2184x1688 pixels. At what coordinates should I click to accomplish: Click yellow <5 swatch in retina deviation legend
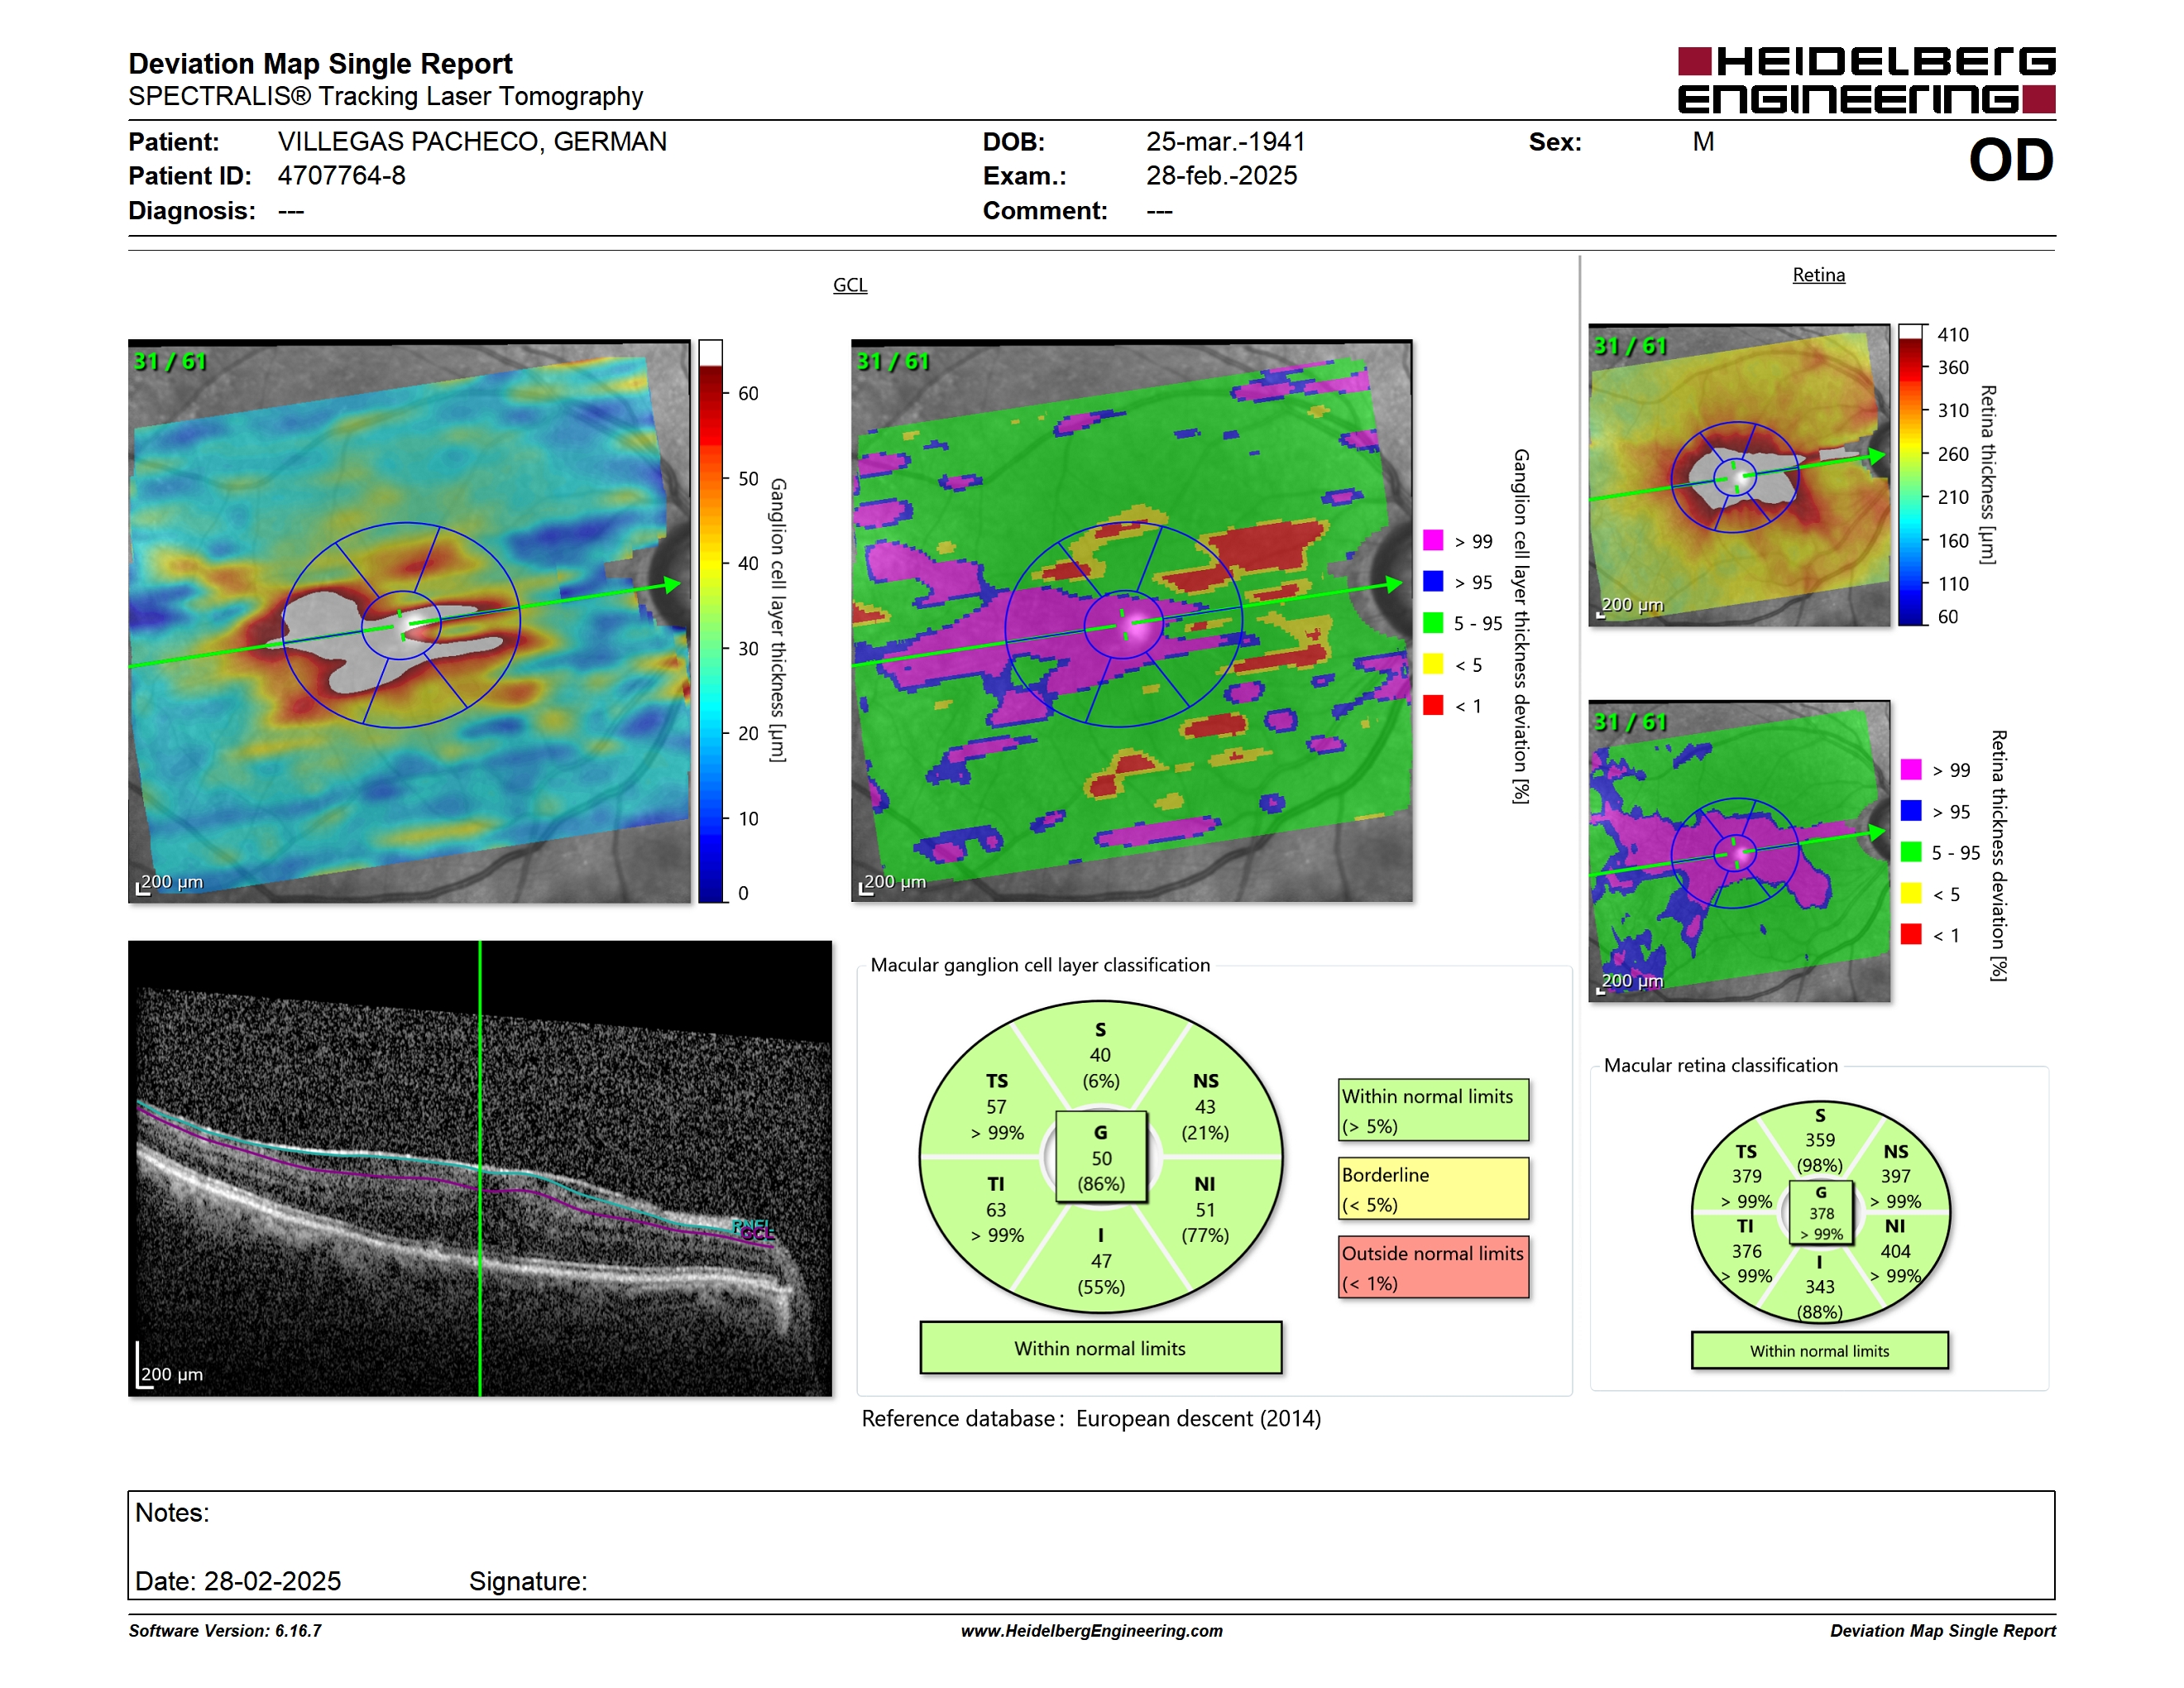coord(1911,893)
